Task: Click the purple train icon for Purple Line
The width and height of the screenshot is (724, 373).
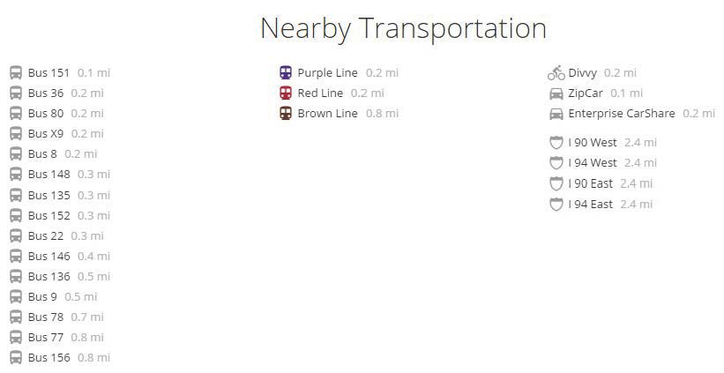Action: (x=286, y=72)
